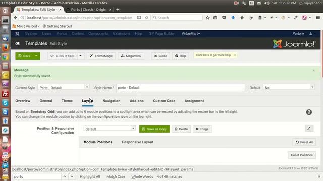Open the Assignment tab
323x181 pixels.
click(x=194, y=101)
